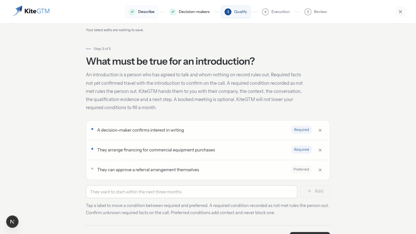Toggle Required label on 'confirms interest in writing'
Image resolution: width=416 pixels, height=234 pixels.
[302, 130]
